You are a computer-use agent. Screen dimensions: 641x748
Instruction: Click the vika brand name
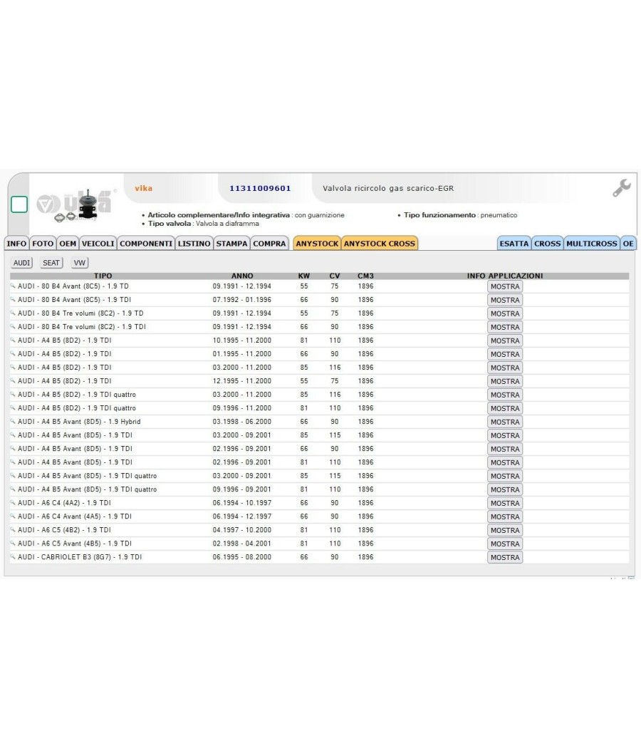[144, 189]
